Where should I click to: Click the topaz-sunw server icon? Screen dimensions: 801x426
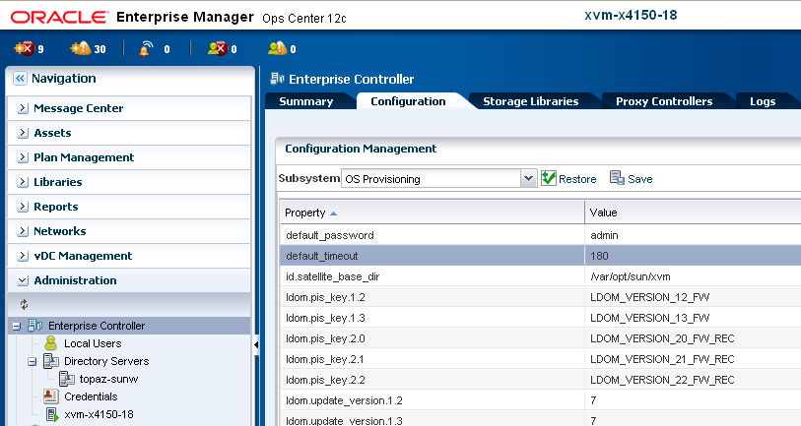(x=67, y=379)
